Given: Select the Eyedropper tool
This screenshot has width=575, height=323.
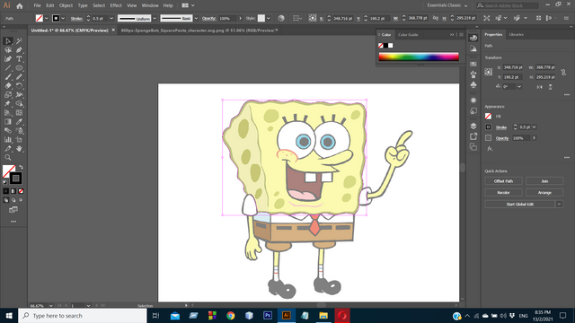Looking at the screenshot, I should pyautogui.click(x=19, y=122).
